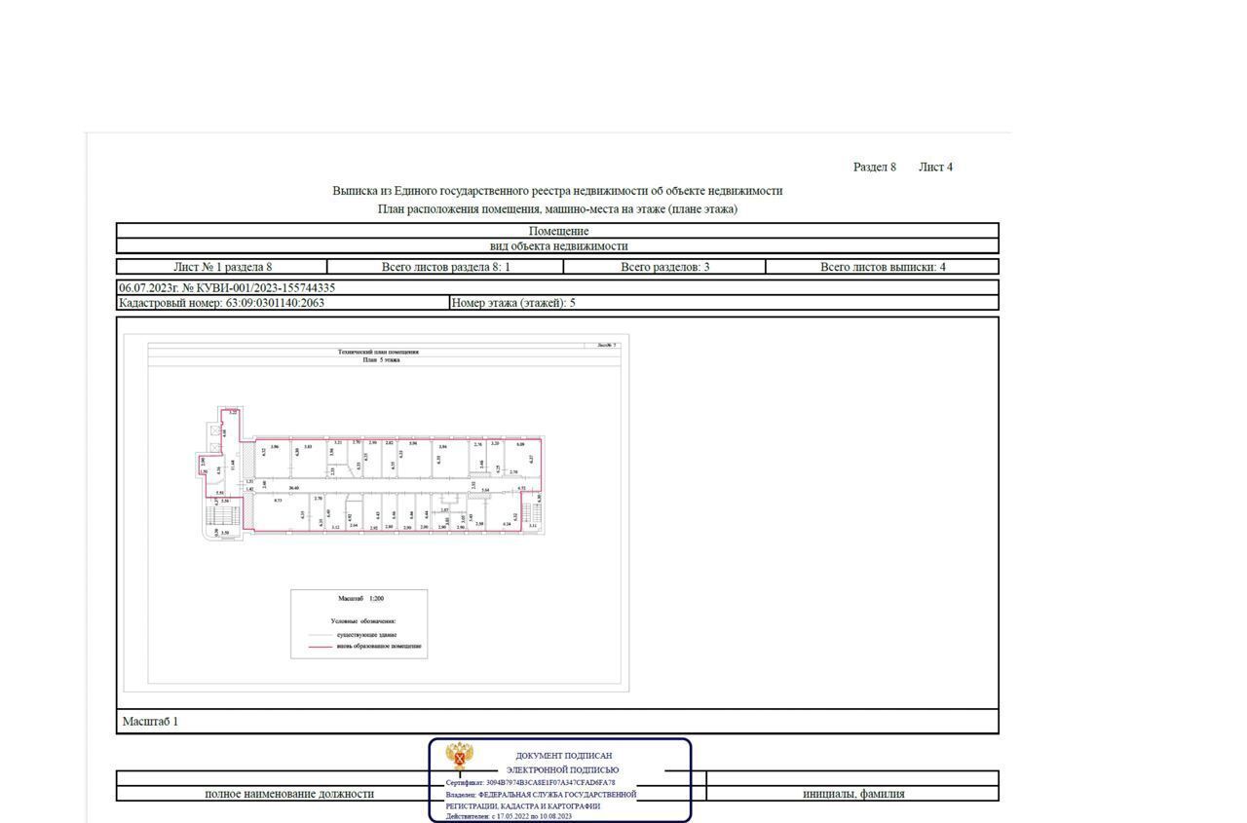1247x823 pixels.
Task: Click the "полное наименование должности" cell
Action: [x=289, y=794]
